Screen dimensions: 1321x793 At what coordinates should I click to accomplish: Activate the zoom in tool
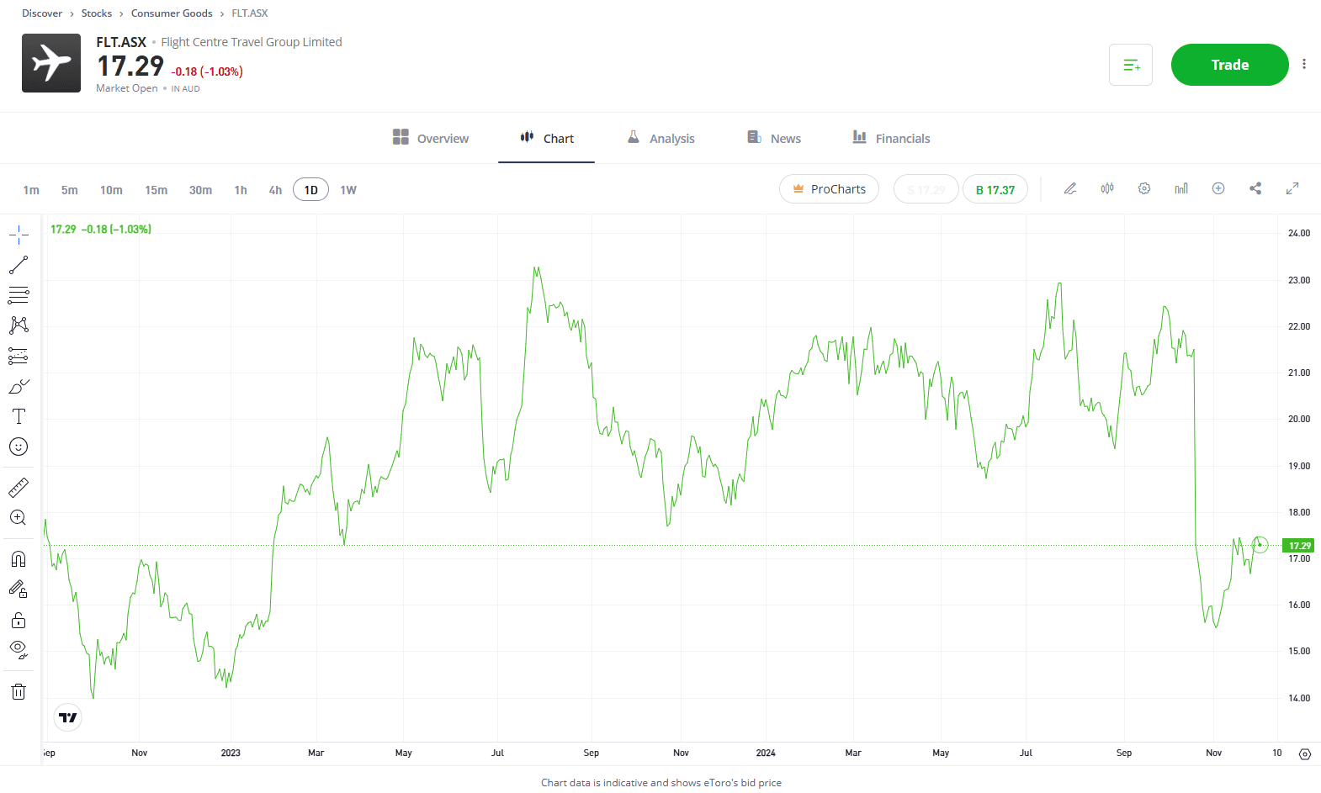[19, 517]
